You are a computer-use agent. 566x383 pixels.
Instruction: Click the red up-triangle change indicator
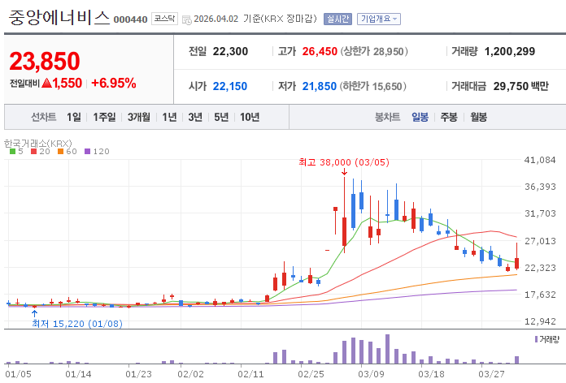[x=46, y=84]
